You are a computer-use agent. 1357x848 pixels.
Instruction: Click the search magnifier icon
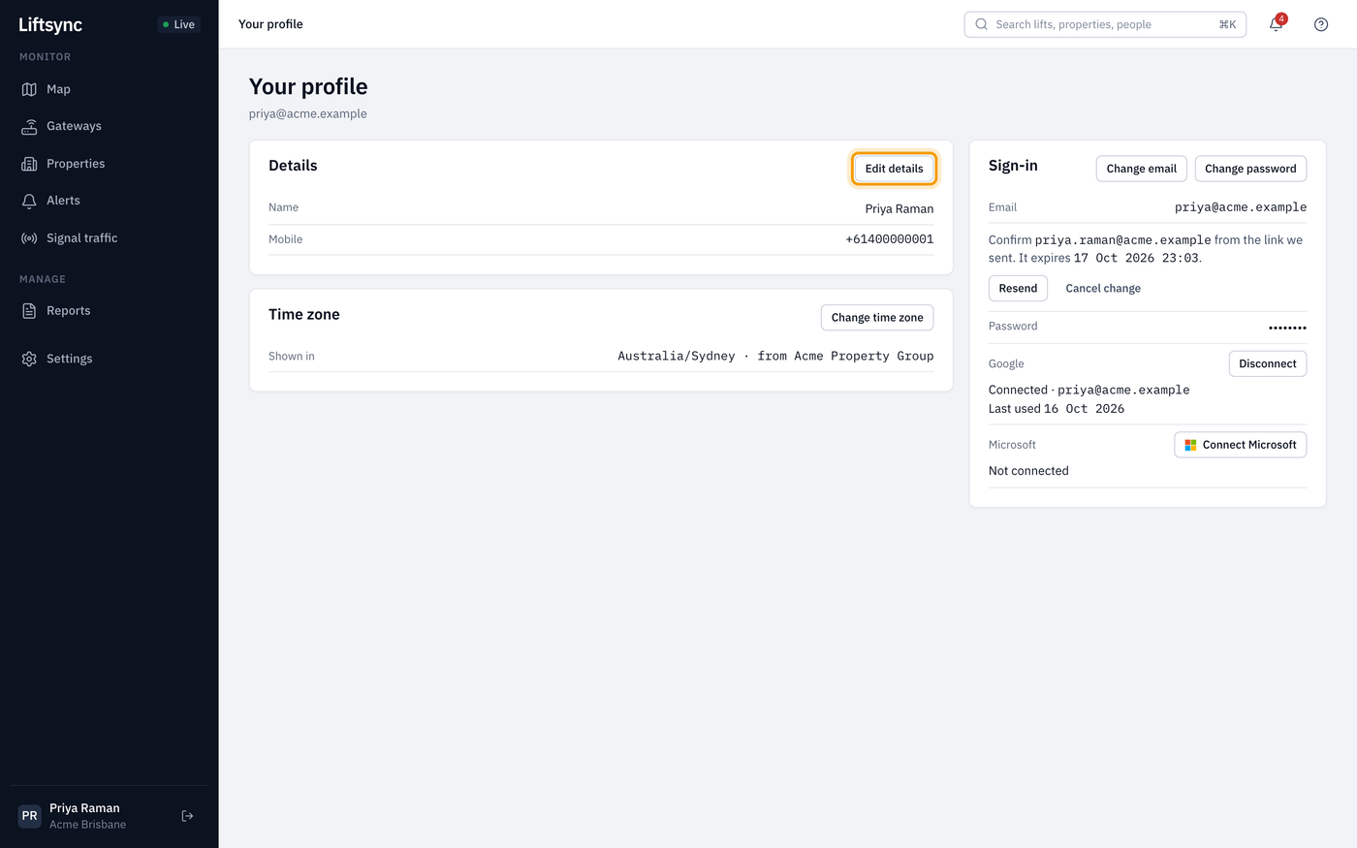coord(981,24)
